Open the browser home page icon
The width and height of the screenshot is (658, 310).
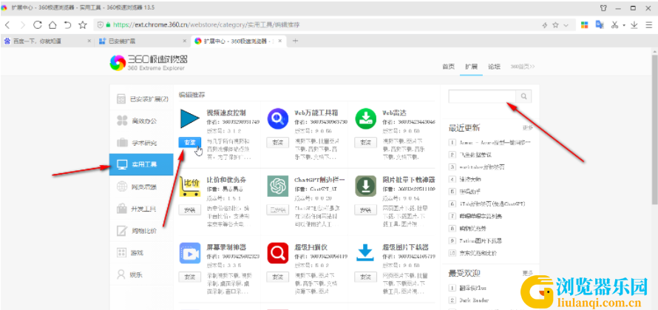52,24
